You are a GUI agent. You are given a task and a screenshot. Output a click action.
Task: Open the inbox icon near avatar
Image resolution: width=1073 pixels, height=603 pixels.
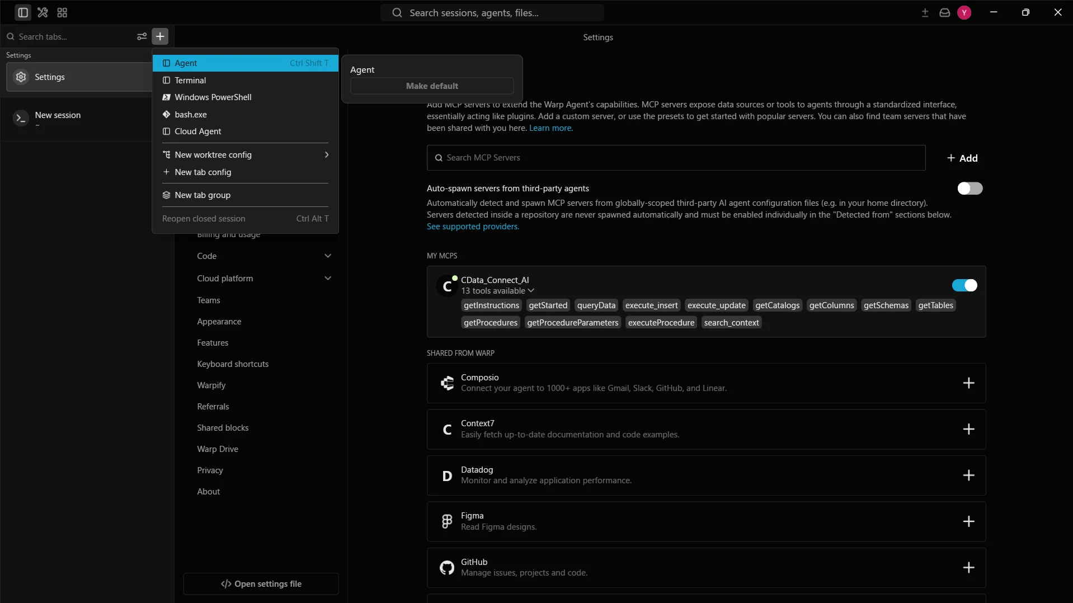pos(944,12)
